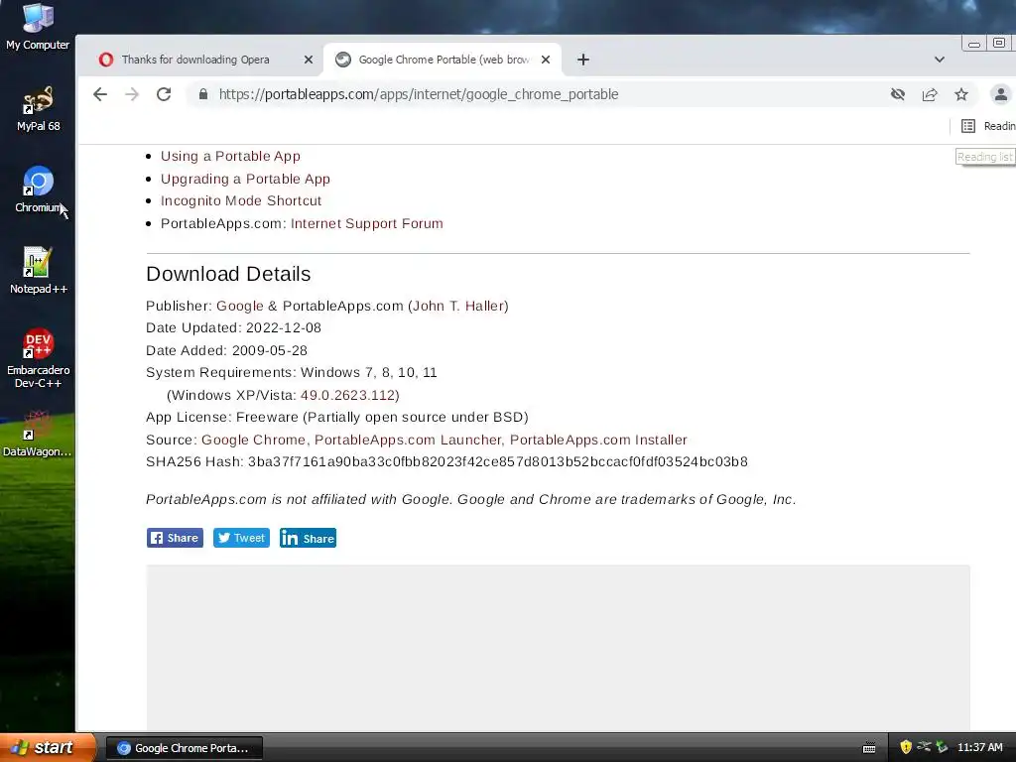1016x762 pixels.
Task: Open the Incognito Mode Shortcut link
Action: point(241,200)
